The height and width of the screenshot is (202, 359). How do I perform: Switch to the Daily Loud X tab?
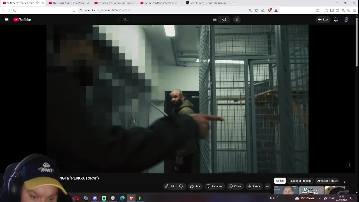pyautogui.click(x=206, y=3)
